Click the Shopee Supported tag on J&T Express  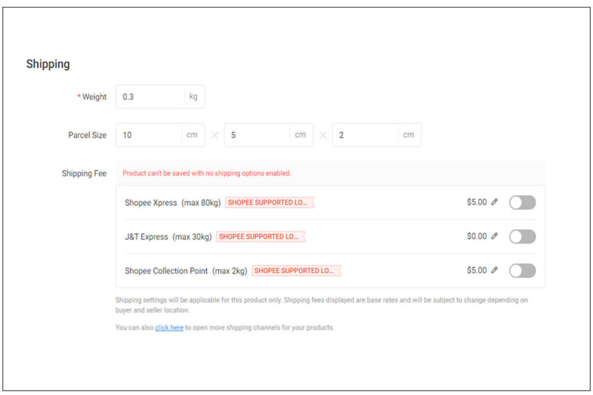261,237
